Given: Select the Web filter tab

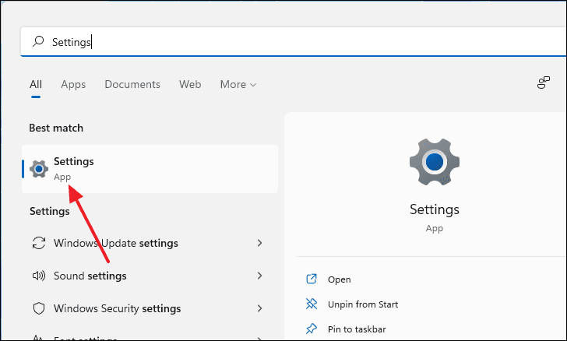Looking at the screenshot, I should click(190, 84).
